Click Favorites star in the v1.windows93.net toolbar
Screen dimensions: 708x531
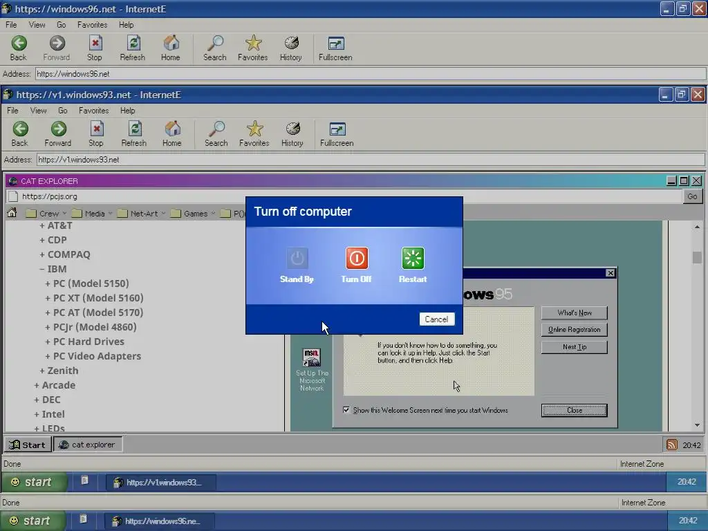[x=254, y=133]
